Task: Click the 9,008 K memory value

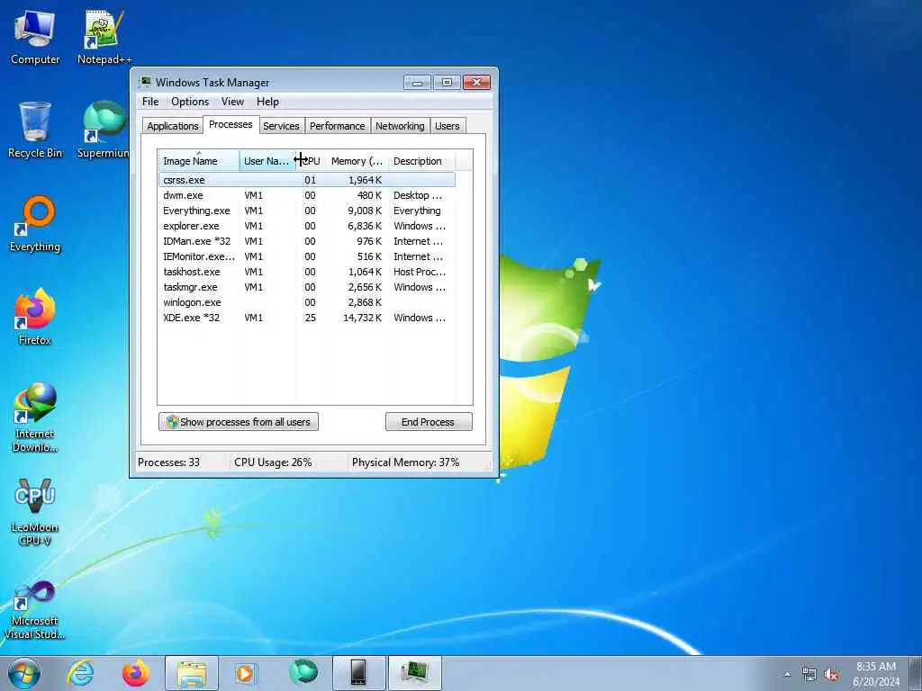Action: 365,211
